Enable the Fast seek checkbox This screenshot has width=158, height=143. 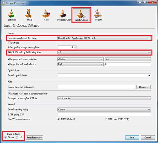[x=9, y=43]
